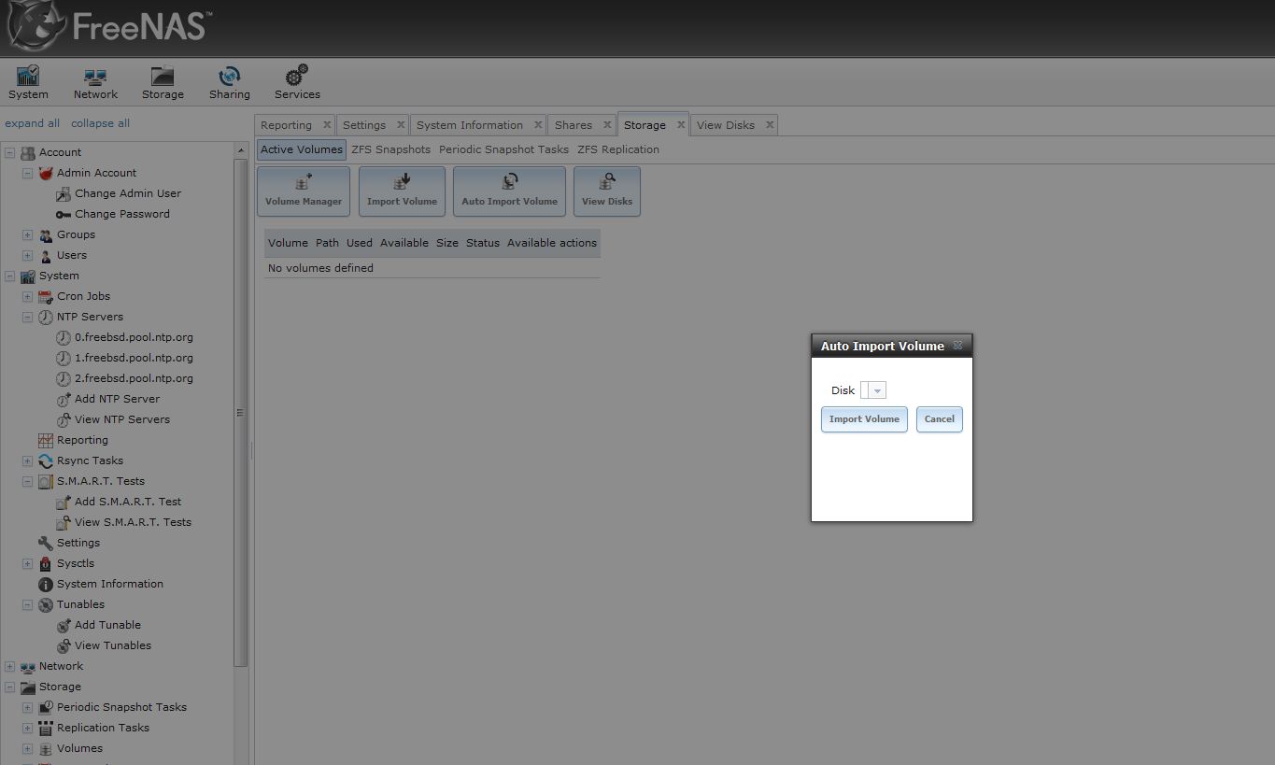Expand the Sysctls tree node
This screenshot has height=765, width=1275.
[27, 563]
